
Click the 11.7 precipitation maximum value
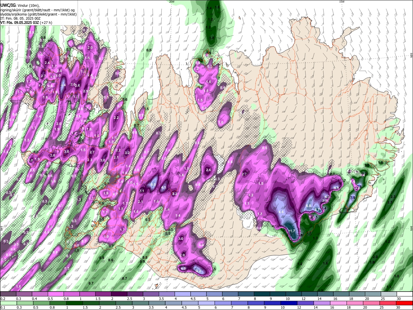[x=291, y=231]
